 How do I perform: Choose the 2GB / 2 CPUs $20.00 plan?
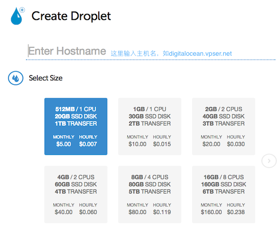tap(224, 126)
